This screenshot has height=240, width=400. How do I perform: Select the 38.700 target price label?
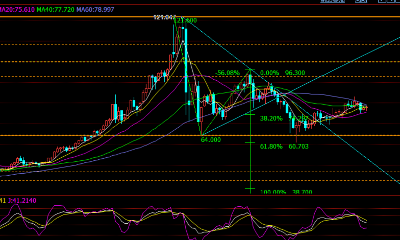302,192
